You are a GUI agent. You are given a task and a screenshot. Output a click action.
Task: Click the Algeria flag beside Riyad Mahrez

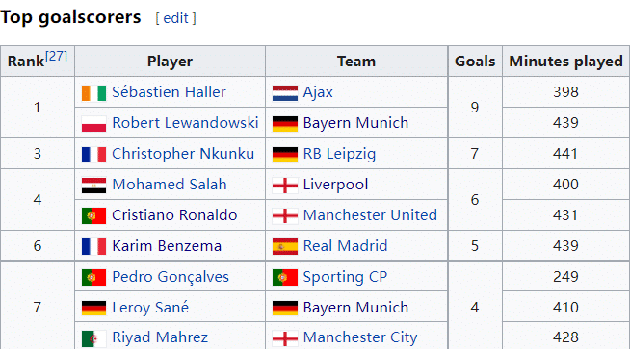(93, 338)
